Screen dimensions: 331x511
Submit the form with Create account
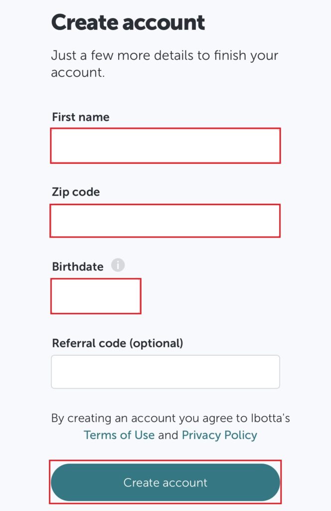pyautogui.click(x=165, y=483)
